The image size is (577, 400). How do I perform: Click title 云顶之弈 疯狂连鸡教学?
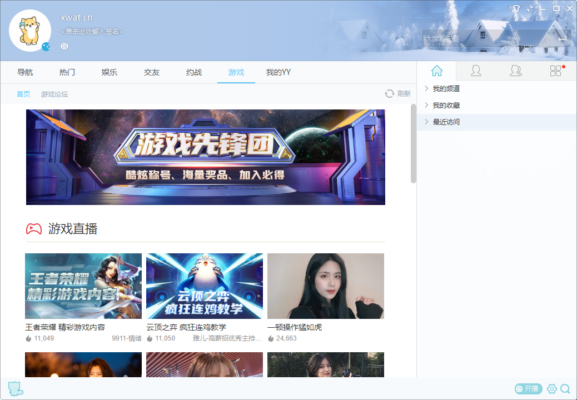point(186,327)
